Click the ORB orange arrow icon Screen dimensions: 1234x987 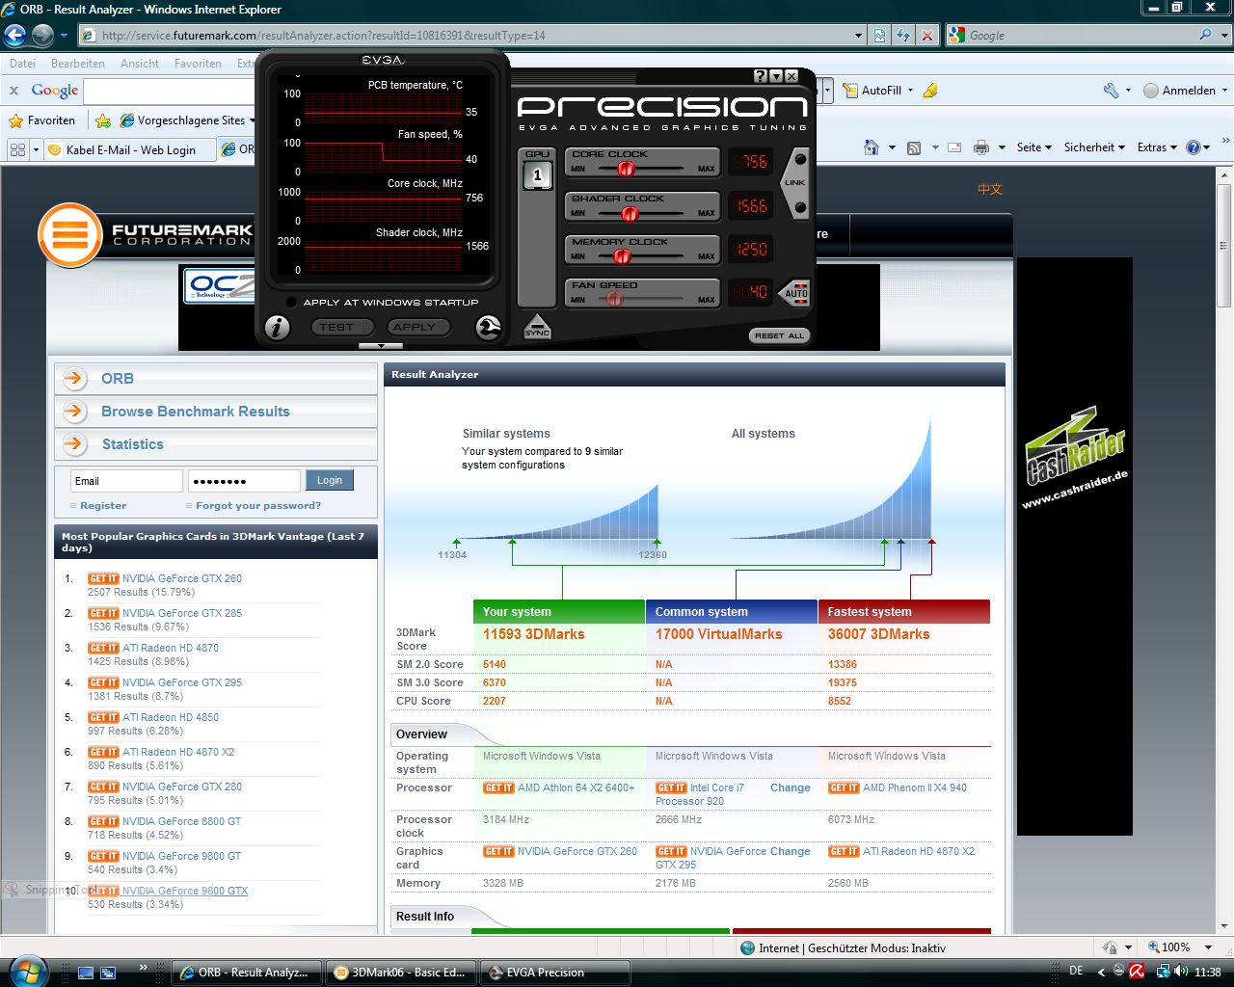point(74,379)
